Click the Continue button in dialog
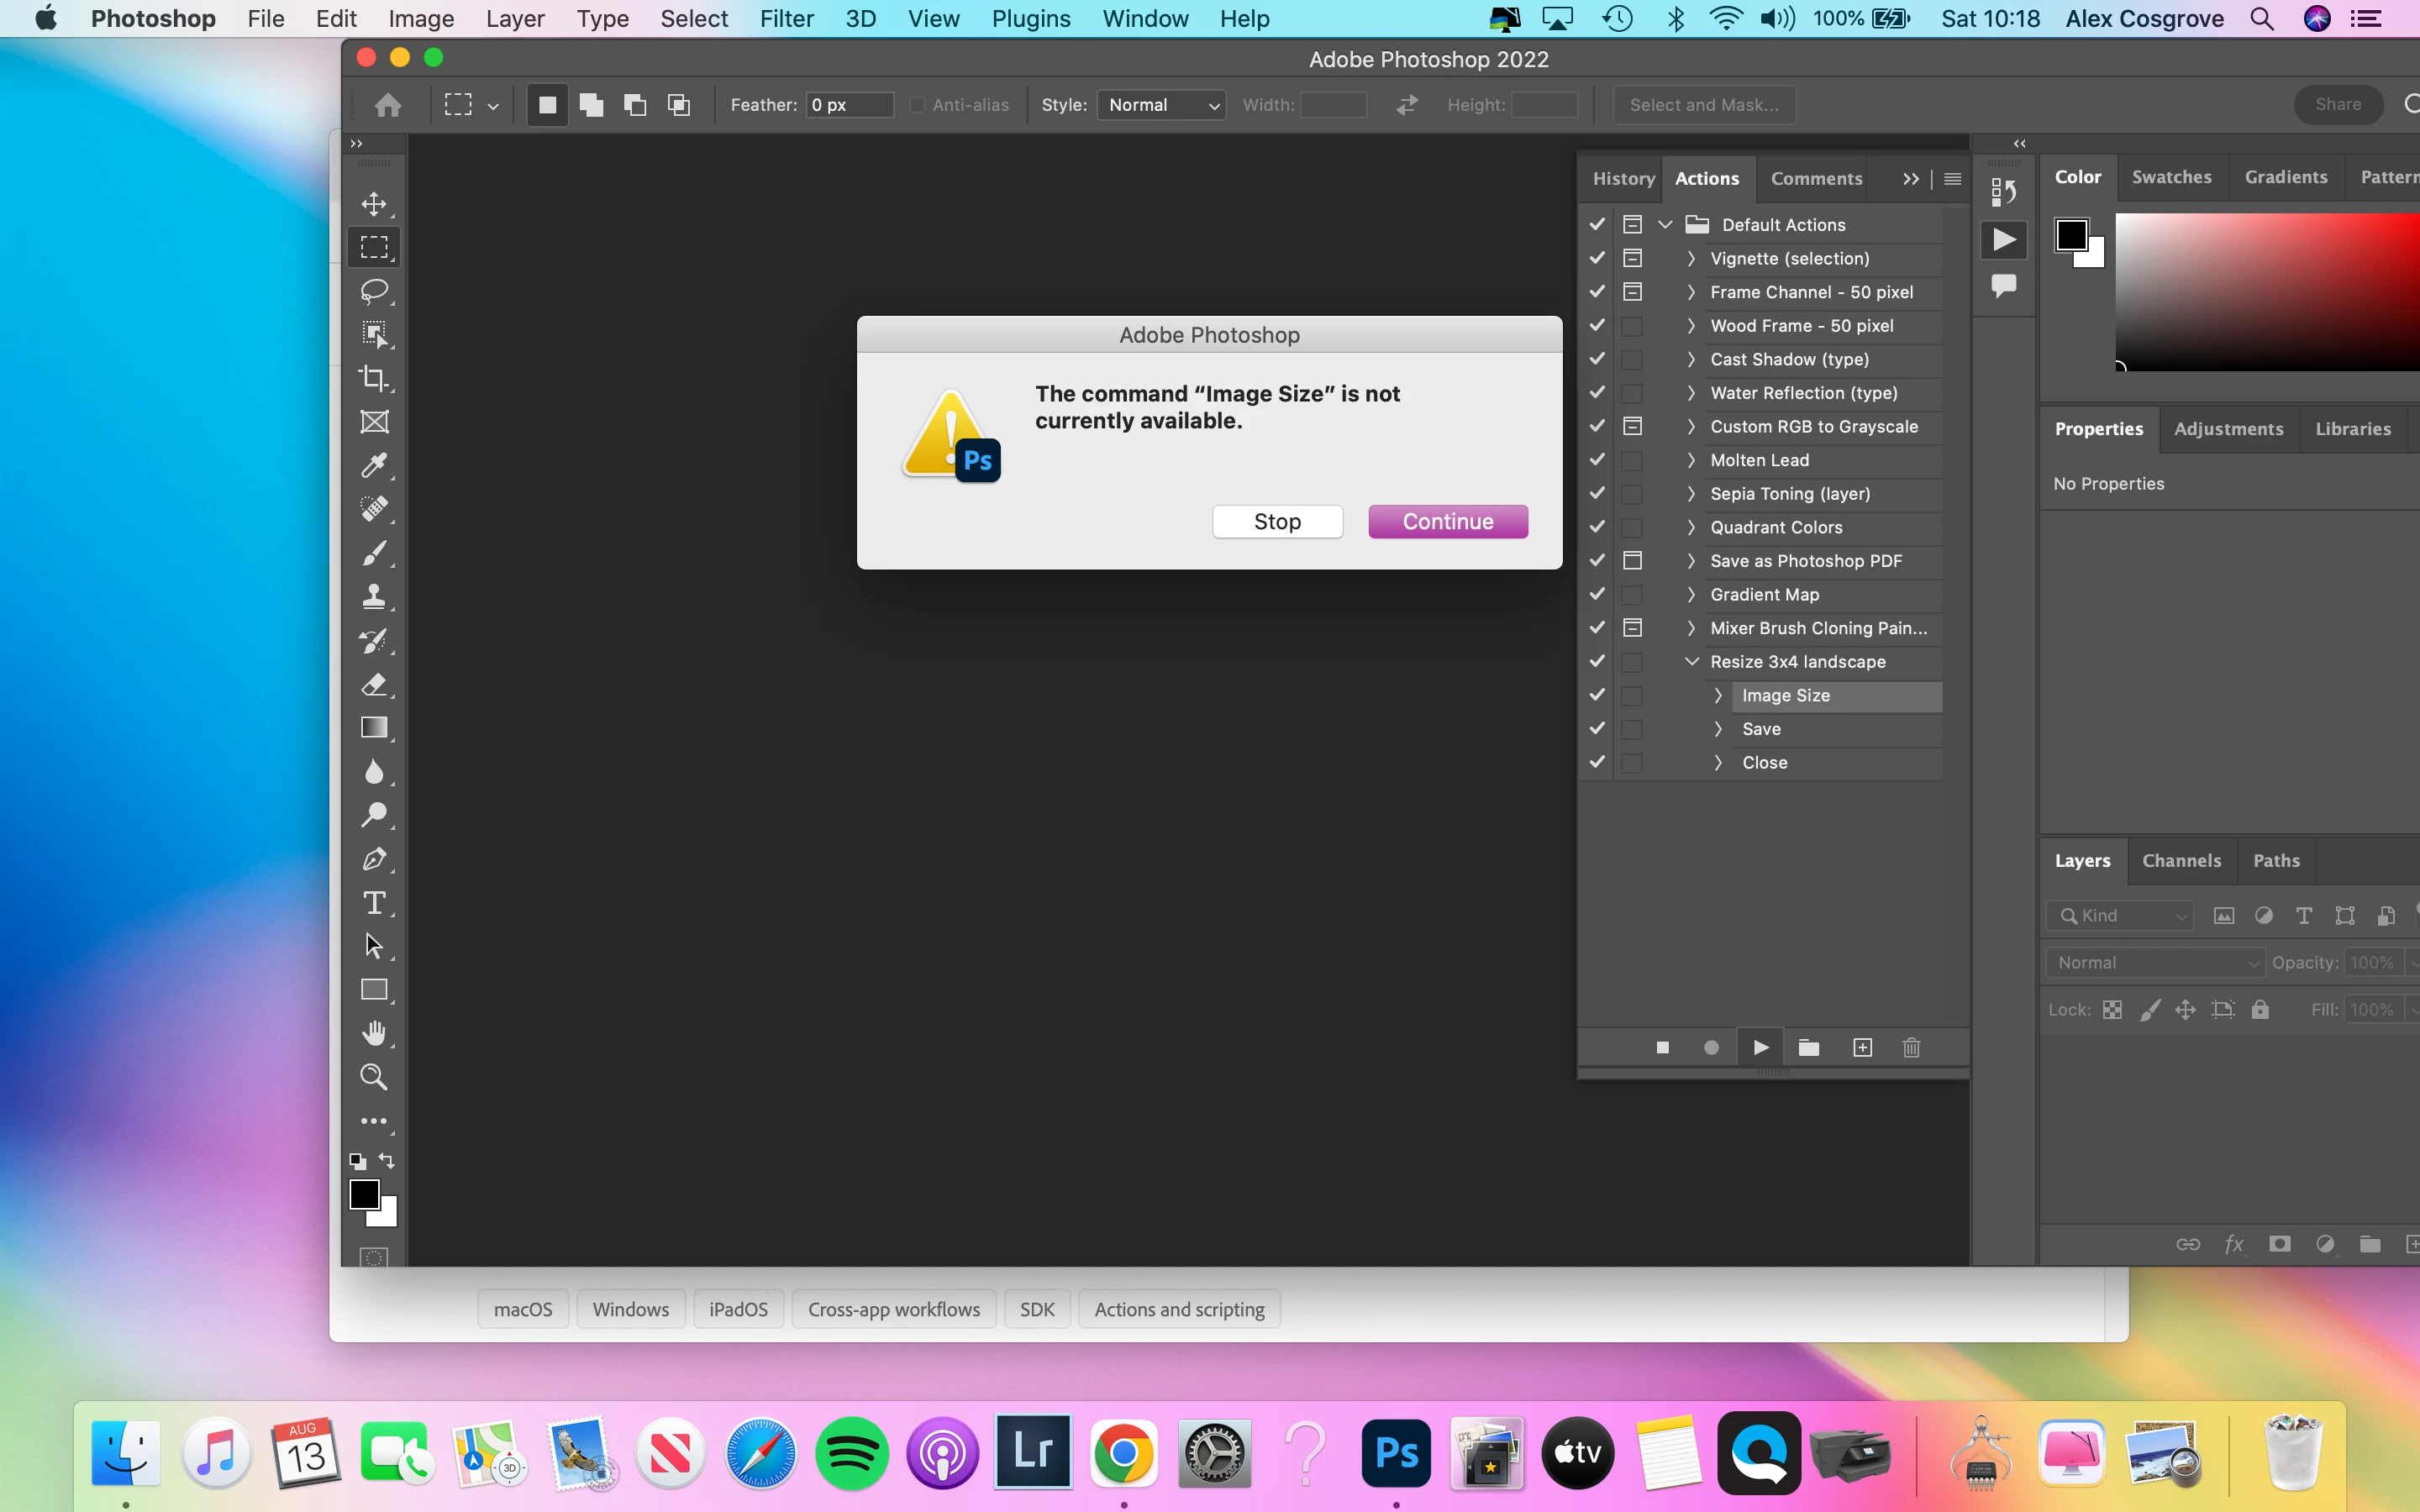Image resolution: width=2420 pixels, height=1512 pixels. 1447,521
